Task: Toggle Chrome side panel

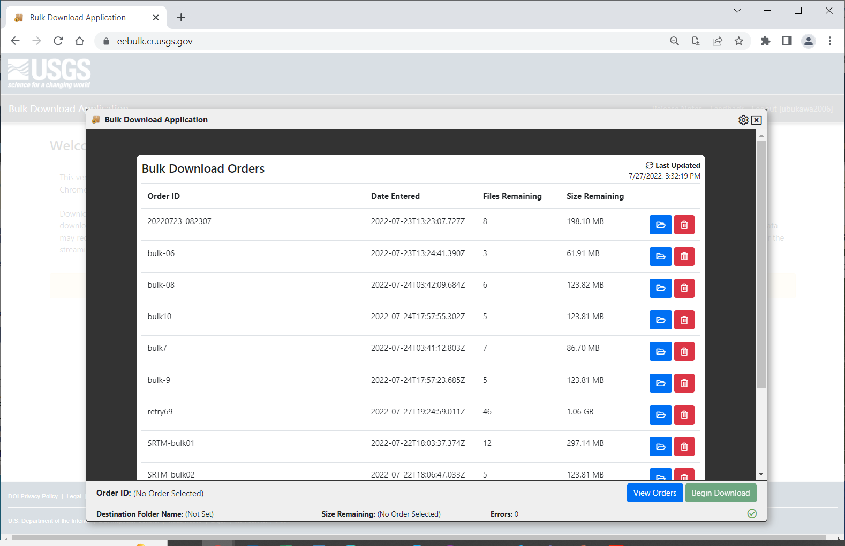Action: (x=787, y=41)
